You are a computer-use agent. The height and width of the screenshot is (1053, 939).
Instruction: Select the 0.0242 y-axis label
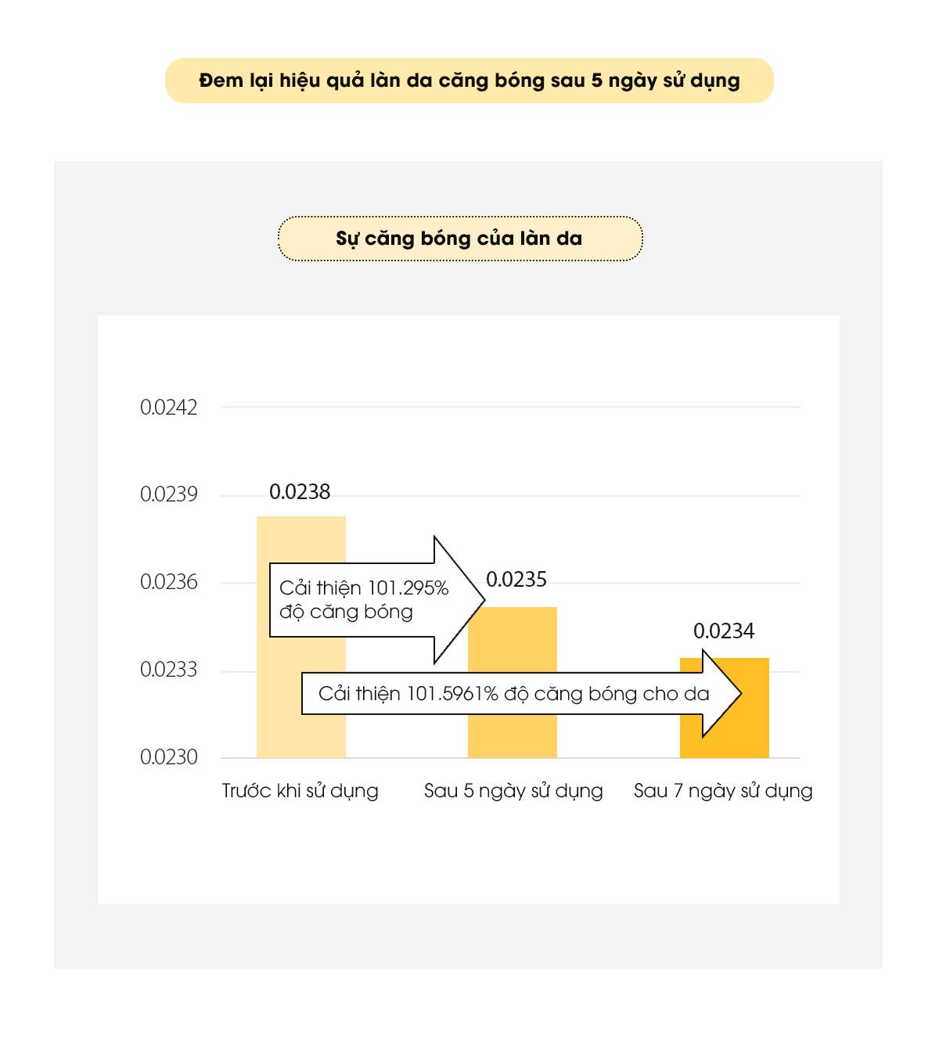(x=169, y=408)
